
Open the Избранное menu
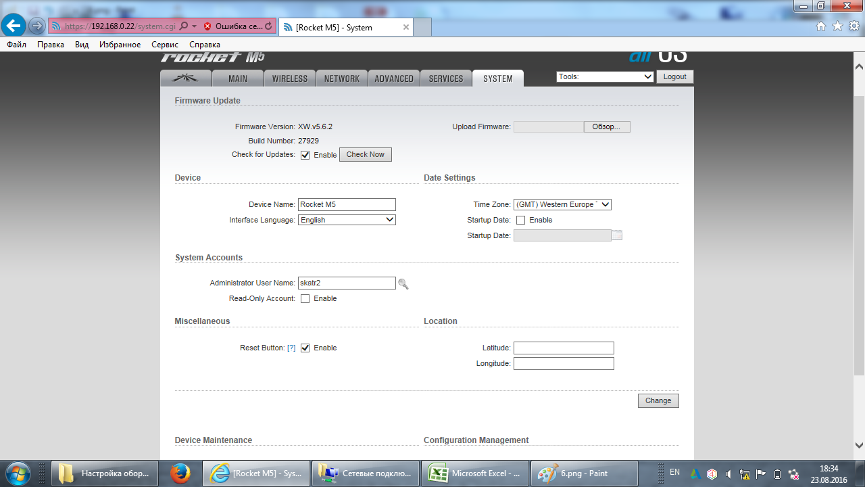pos(120,45)
